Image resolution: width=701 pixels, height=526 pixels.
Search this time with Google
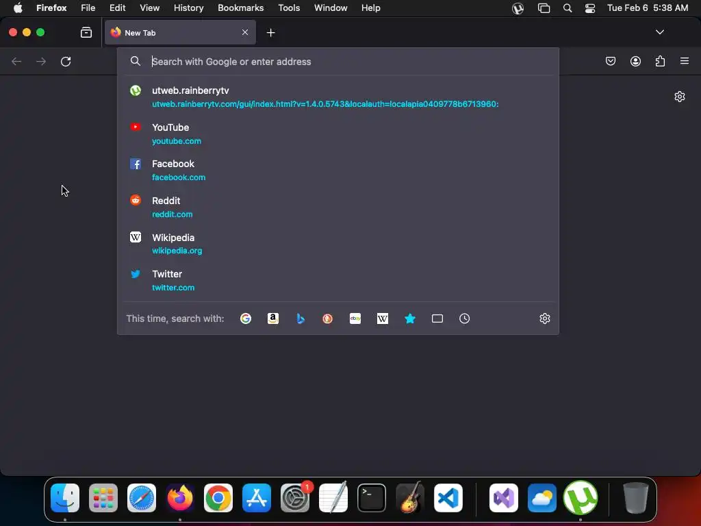246,318
